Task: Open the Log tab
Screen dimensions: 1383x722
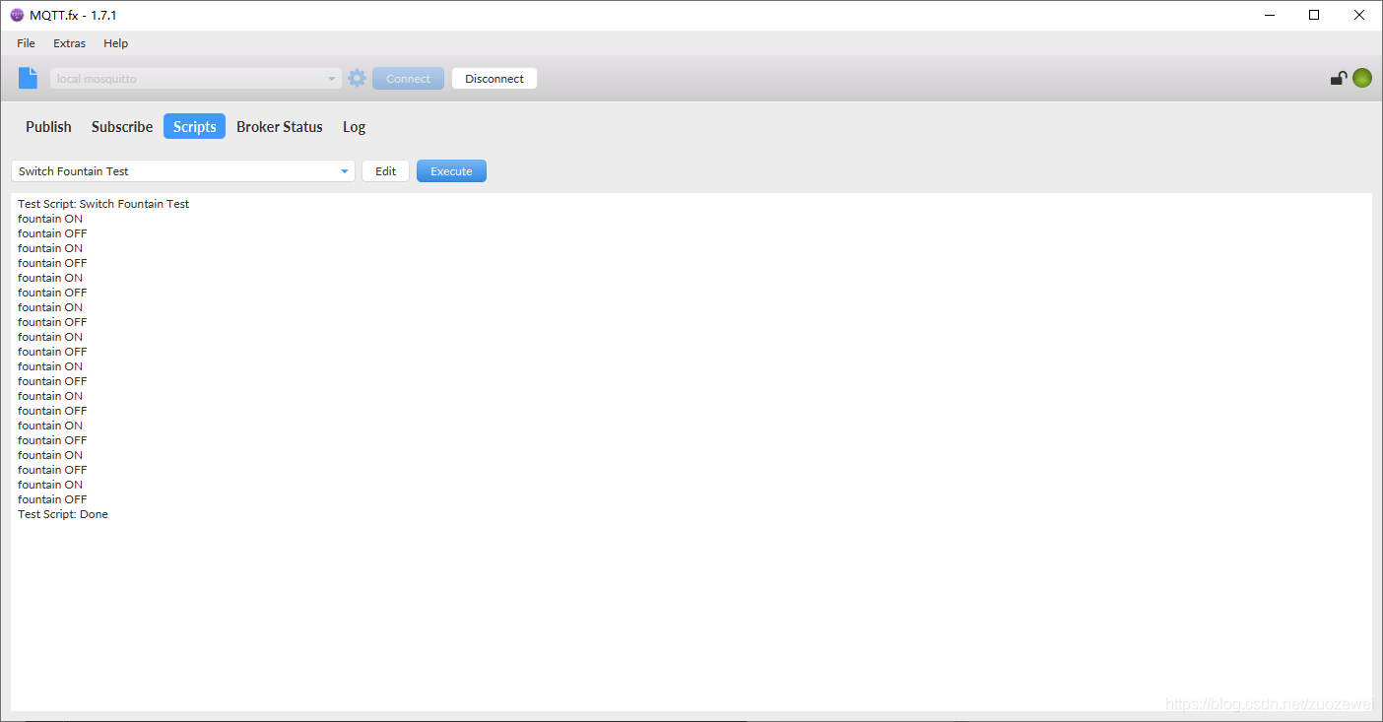Action: [x=354, y=127]
